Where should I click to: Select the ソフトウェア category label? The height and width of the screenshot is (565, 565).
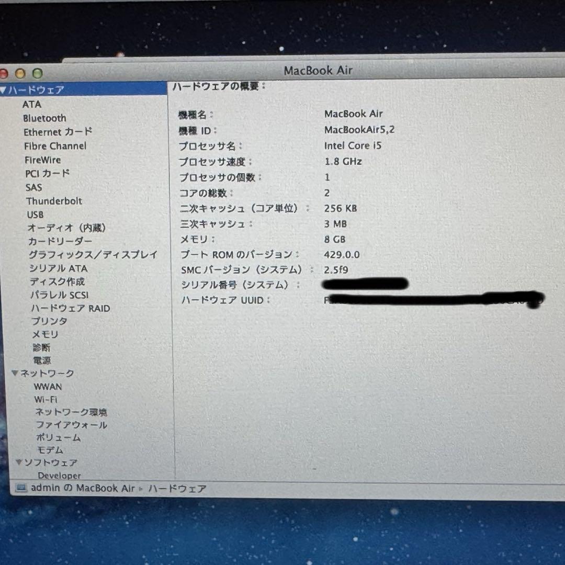51,462
